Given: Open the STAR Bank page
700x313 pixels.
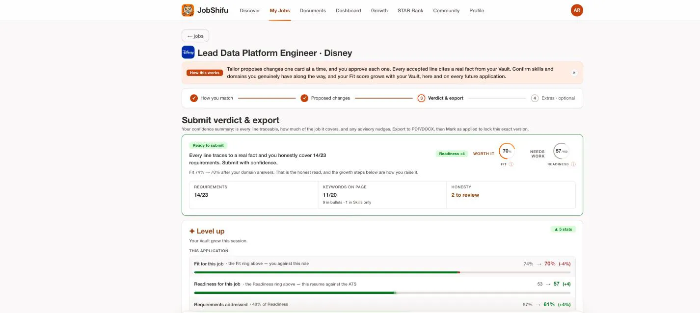Looking at the screenshot, I should click(410, 10).
